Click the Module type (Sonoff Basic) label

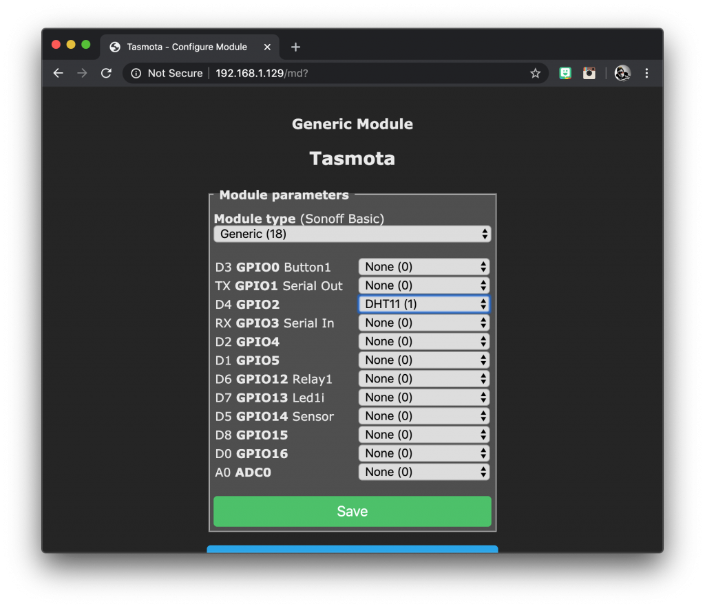299,219
